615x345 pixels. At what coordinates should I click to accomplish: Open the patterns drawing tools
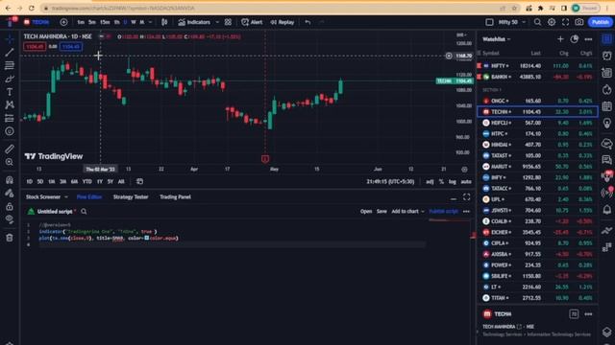(x=10, y=104)
